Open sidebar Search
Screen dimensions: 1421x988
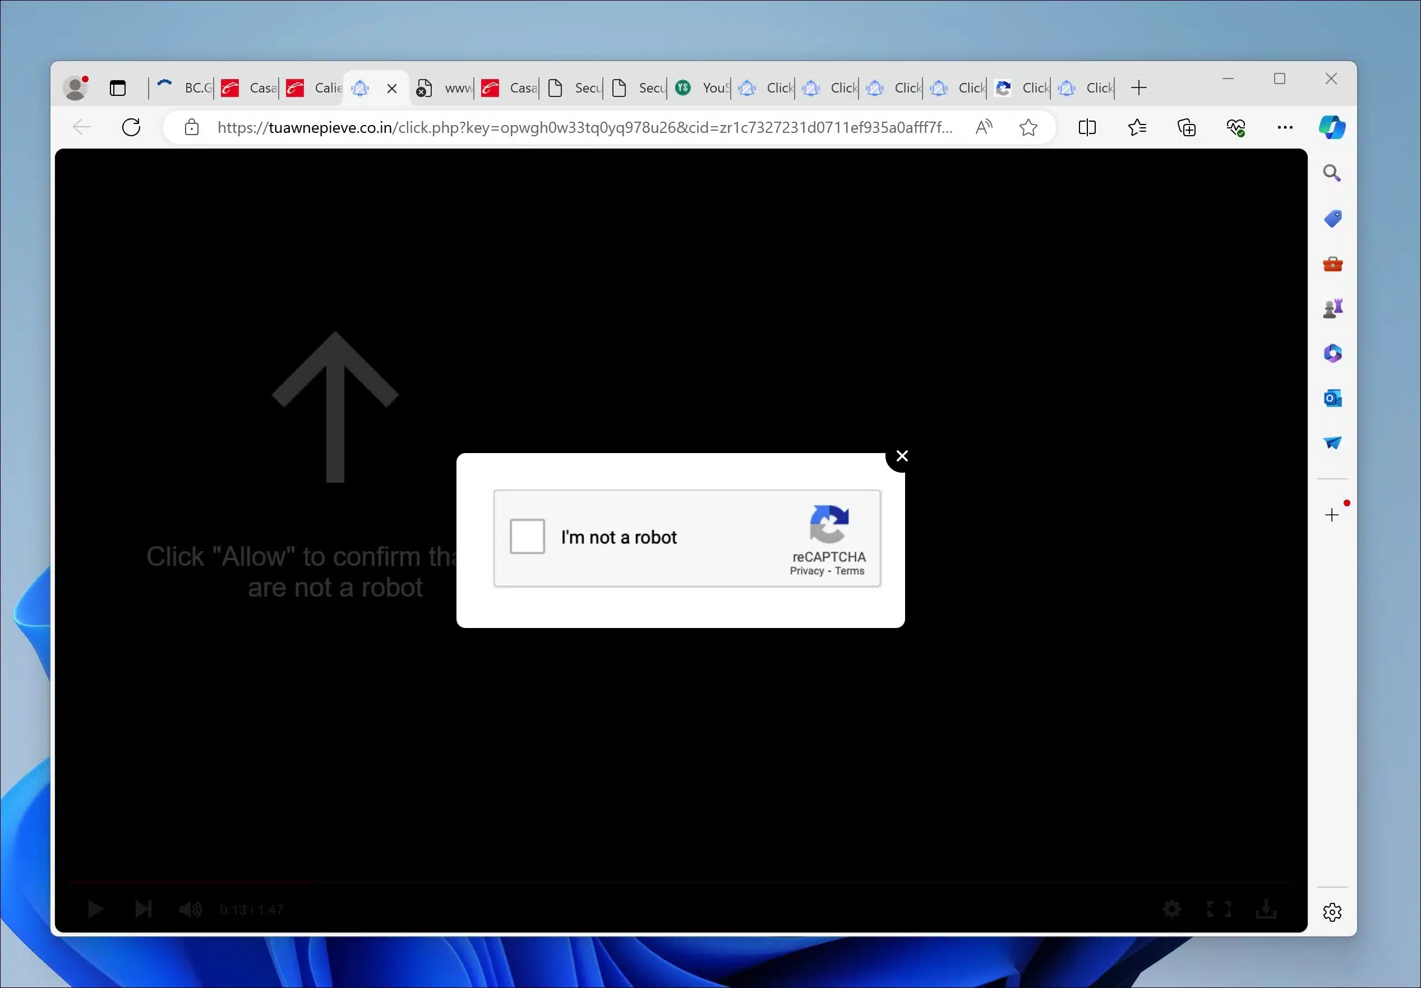[x=1332, y=173]
